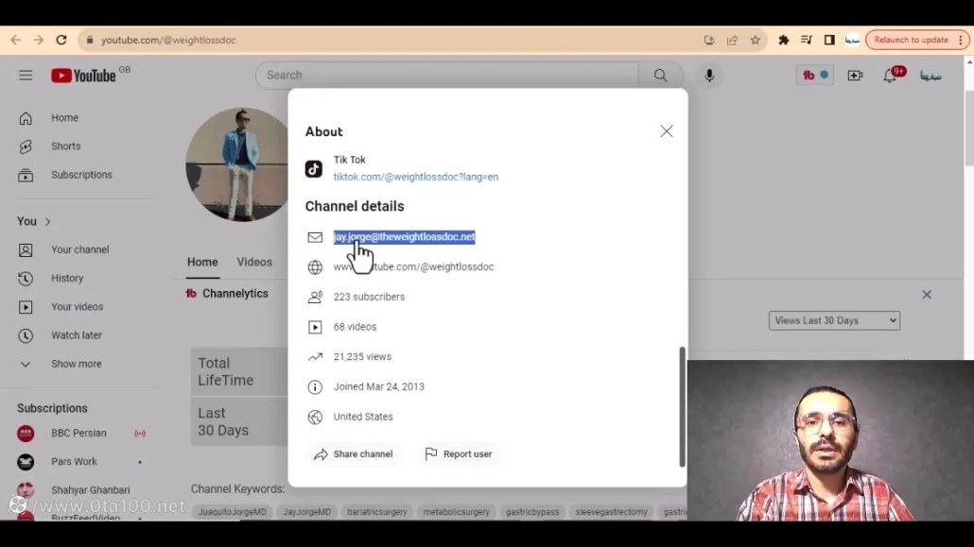The height and width of the screenshot is (547, 974).
Task: Start voice search with microphone icon
Action: 709,76
